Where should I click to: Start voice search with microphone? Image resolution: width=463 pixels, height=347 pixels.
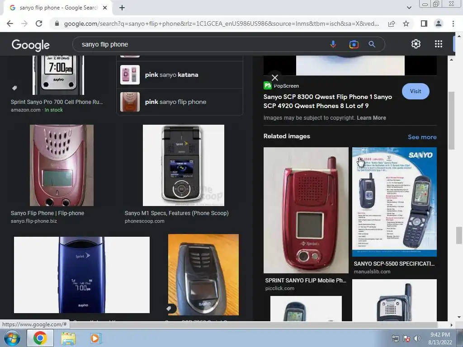click(x=333, y=44)
